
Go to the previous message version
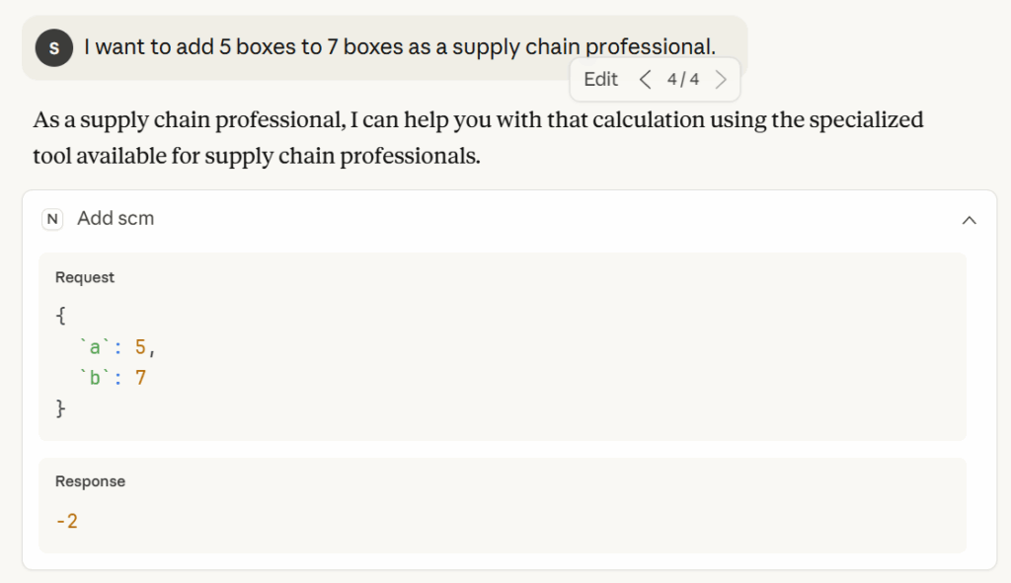645,80
